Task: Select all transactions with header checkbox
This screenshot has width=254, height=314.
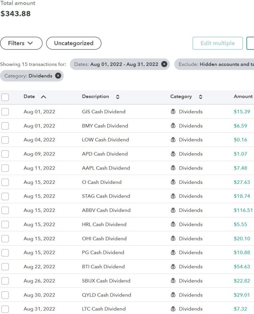Action: pyautogui.click(x=5, y=97)
